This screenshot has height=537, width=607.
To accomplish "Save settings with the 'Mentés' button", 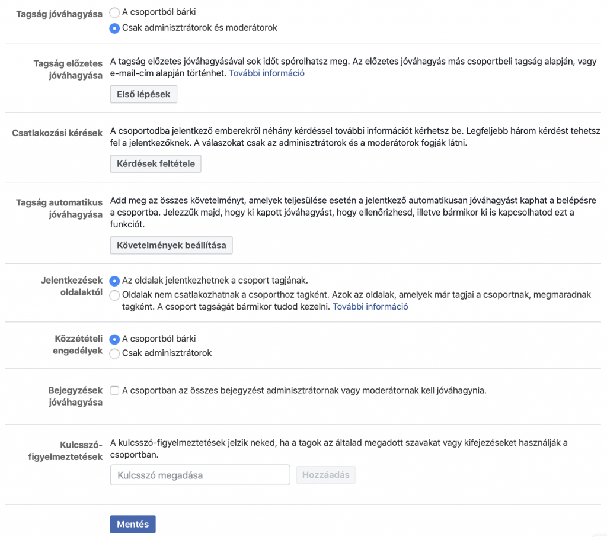I will click(x=133, y=524).
